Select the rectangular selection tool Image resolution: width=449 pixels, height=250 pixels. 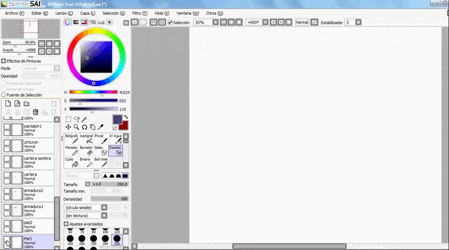69,119
